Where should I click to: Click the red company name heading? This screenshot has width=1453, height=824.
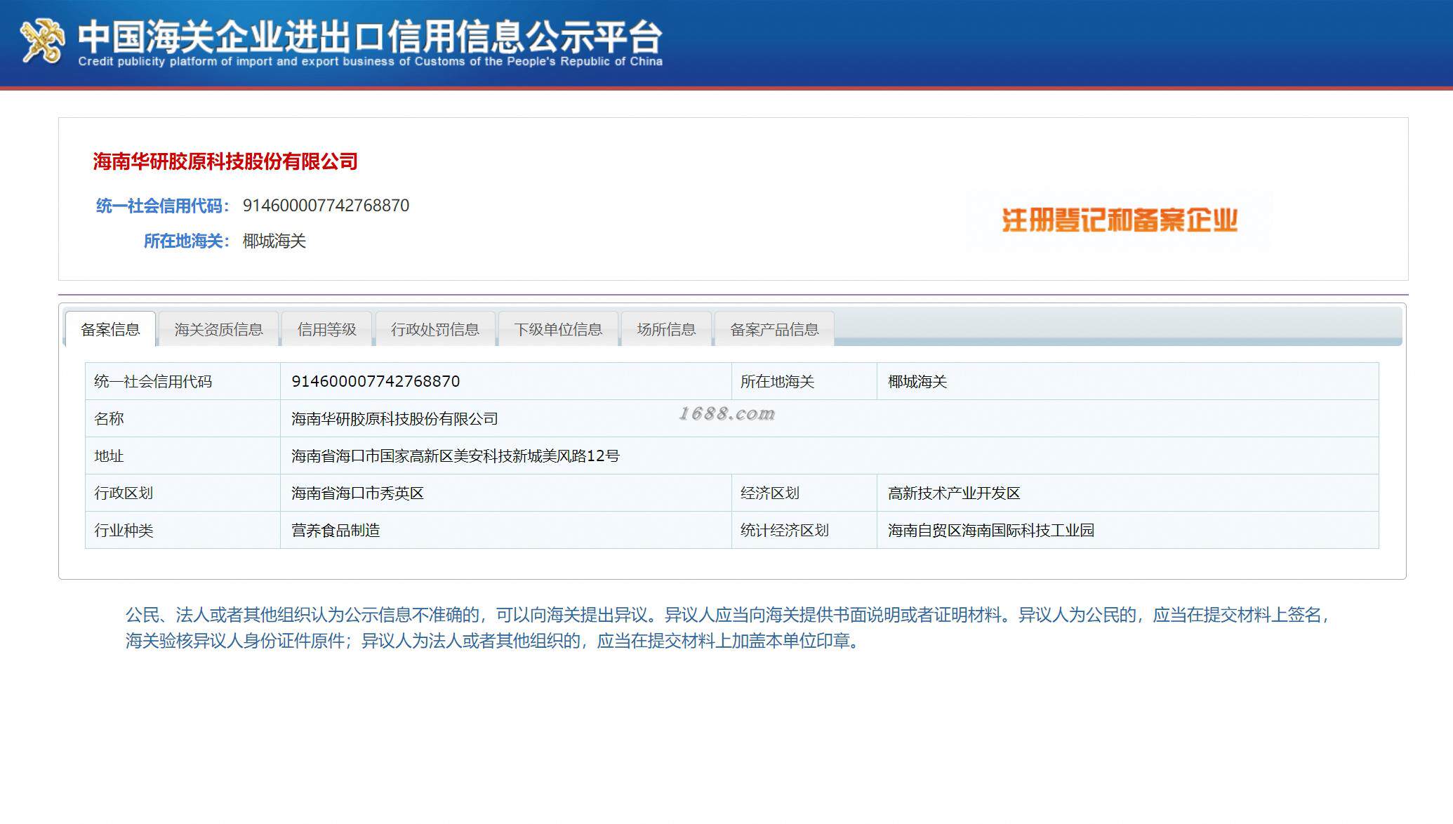[x=225, y=161]
